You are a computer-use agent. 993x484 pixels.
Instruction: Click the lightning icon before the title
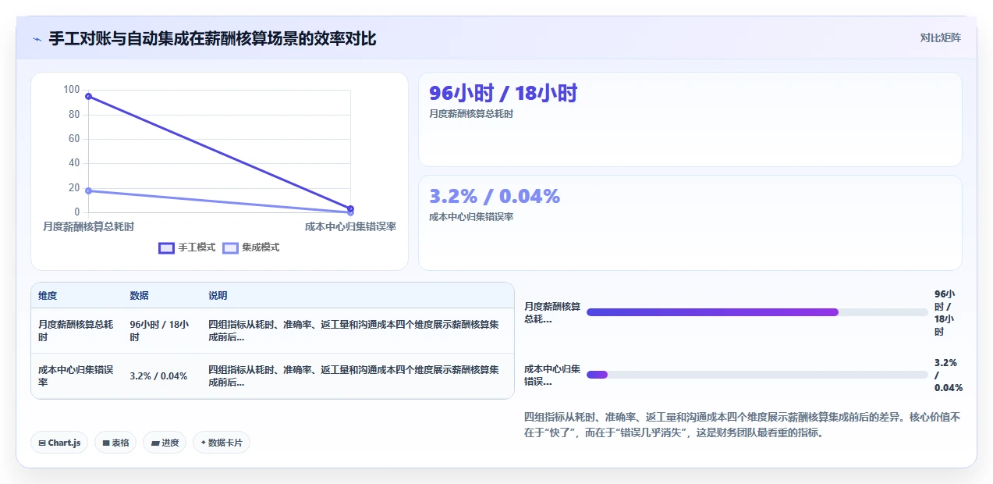click(37, 39)
